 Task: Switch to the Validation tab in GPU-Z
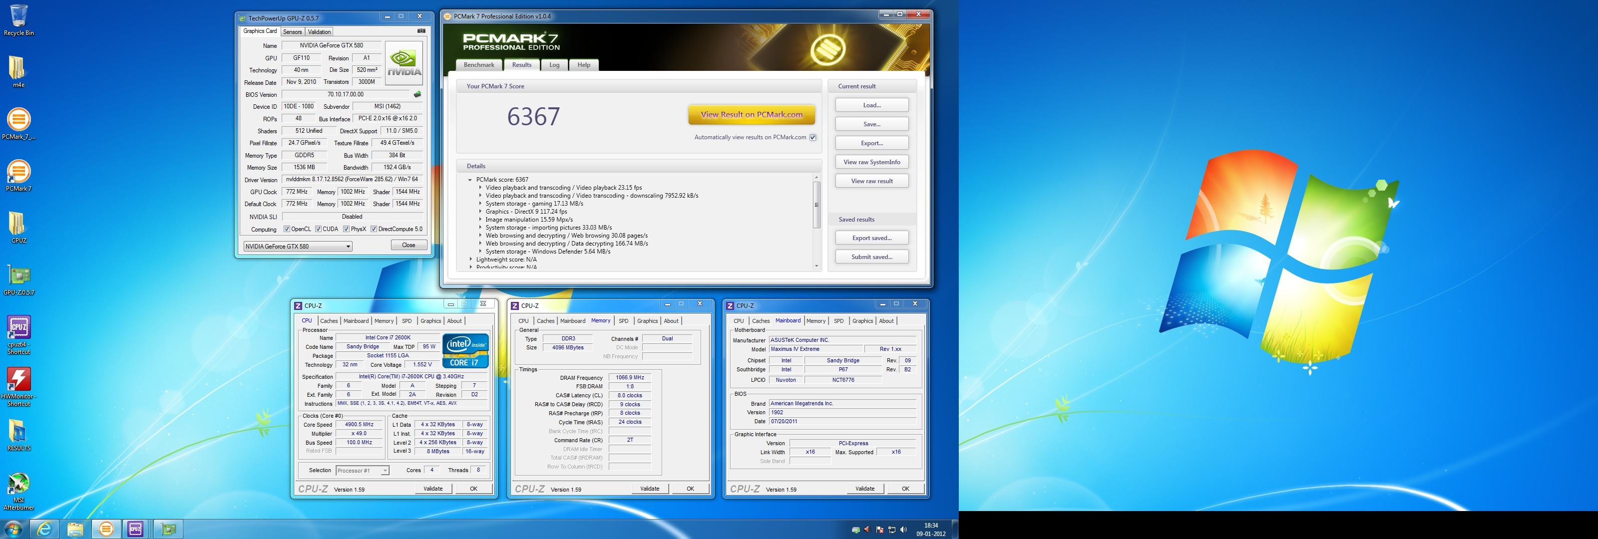(320, 31)
